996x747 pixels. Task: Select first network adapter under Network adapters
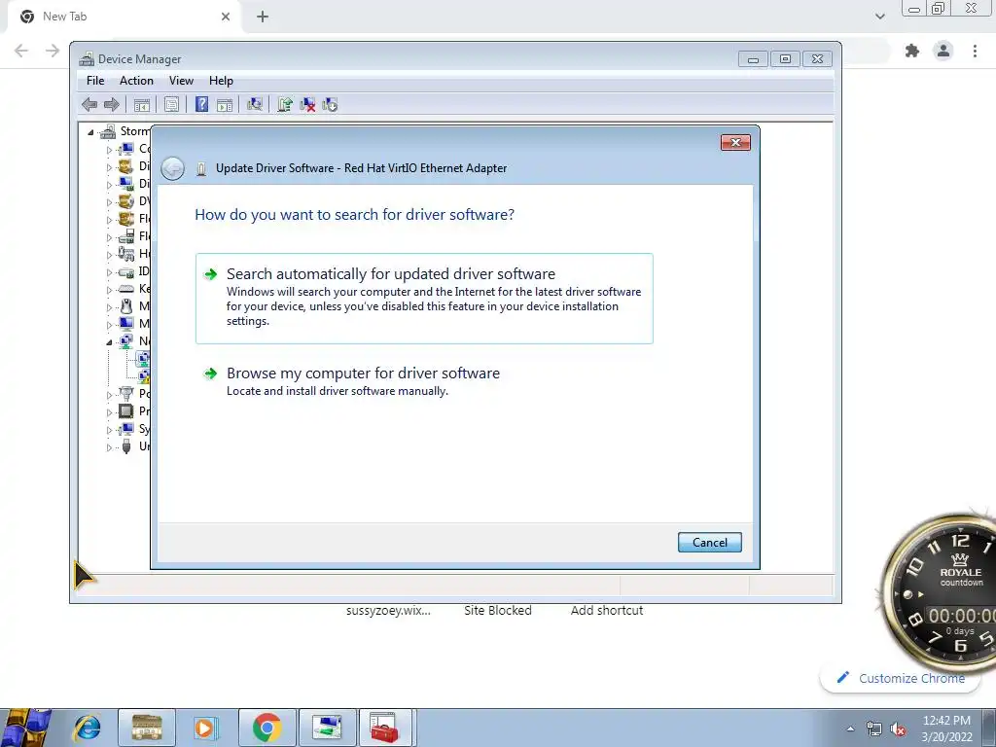[x=144, y=359]
